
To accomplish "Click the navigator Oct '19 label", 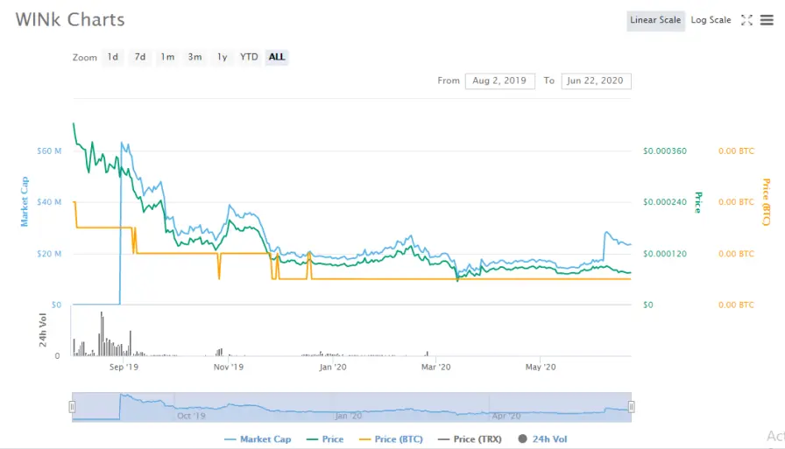I will (191, 416).
